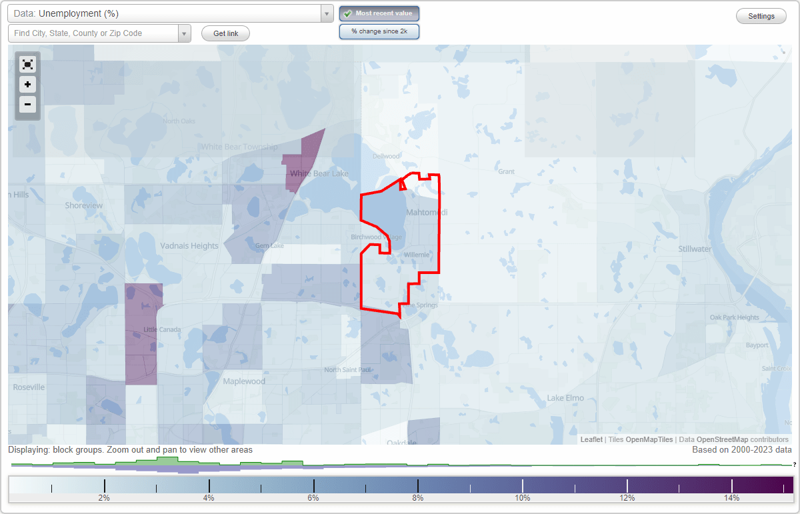Open the help question mark near the legend
The width and height of the screenshot is (800, 514).
(795, 465)
